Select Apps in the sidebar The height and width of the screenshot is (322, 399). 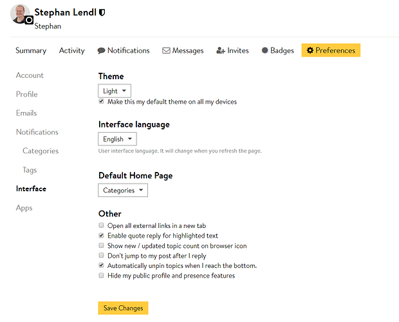click(x=24, y=208)
